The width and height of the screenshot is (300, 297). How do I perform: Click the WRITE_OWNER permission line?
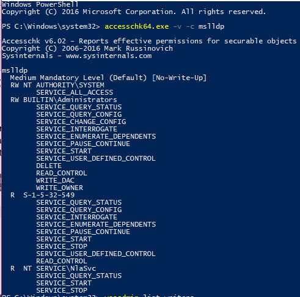click(59, 188)
